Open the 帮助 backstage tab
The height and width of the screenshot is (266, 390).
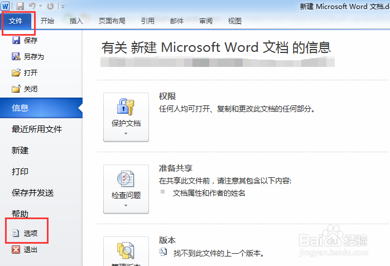point(20,214)
